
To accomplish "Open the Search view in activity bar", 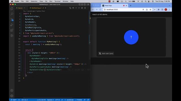I will (12, 14).
